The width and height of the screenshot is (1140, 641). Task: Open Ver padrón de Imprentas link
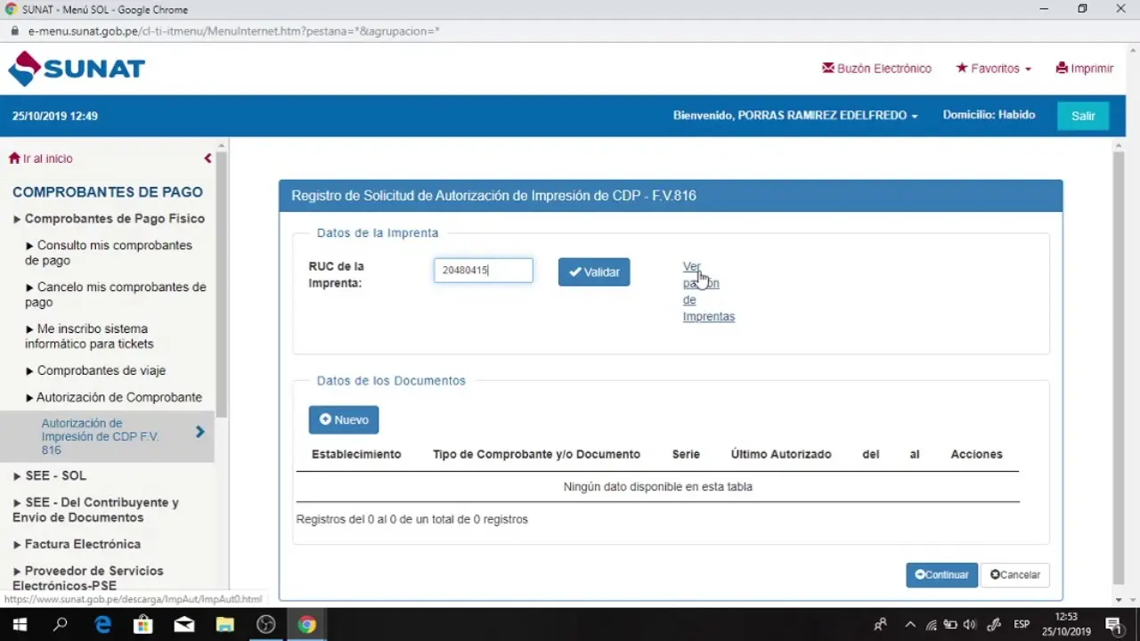pos(708,292)
